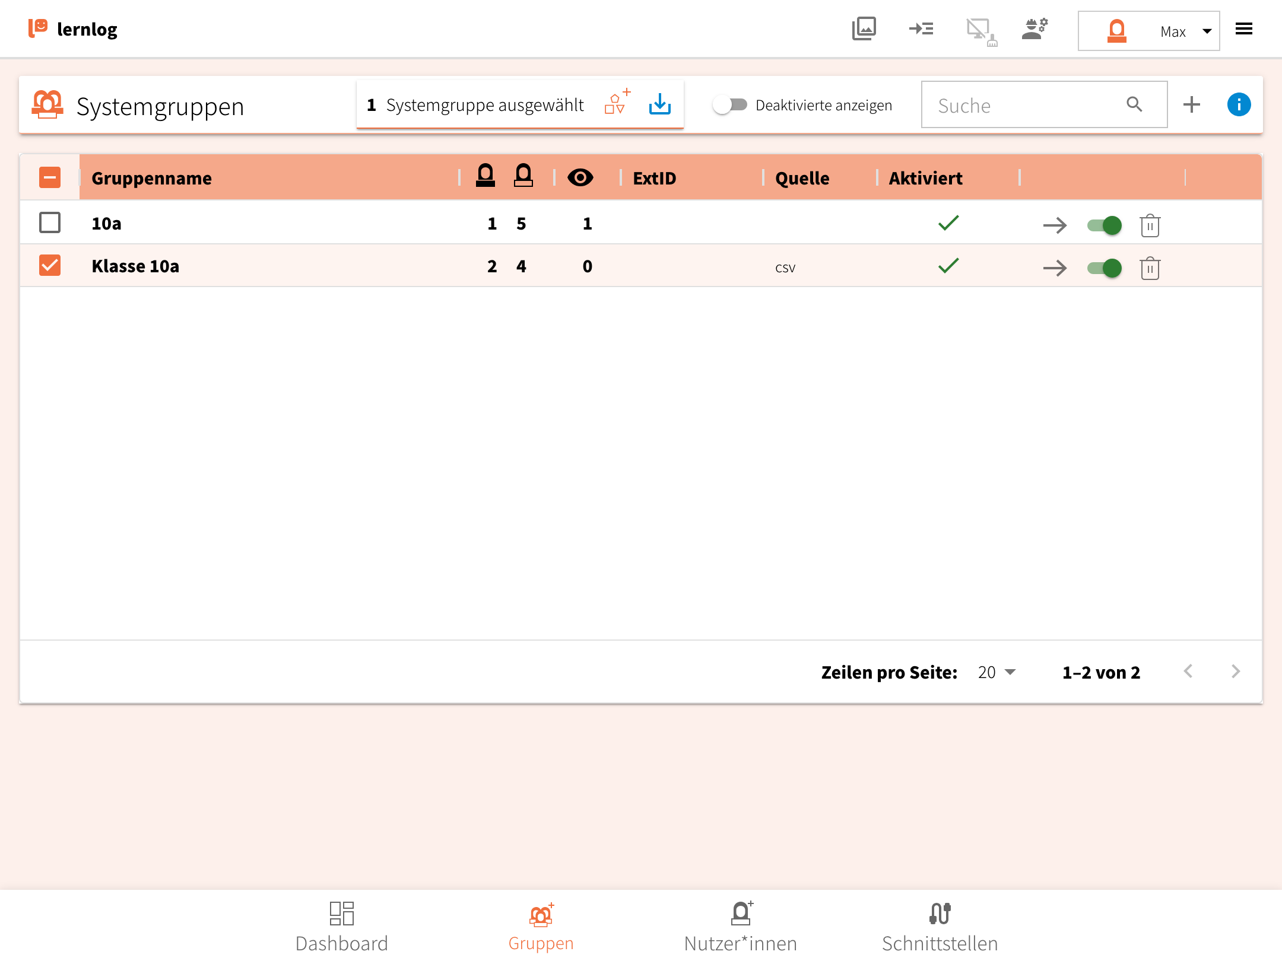The image size is (1282, 961).
Task: Open the media gallery icon in header
Action: 864,29
